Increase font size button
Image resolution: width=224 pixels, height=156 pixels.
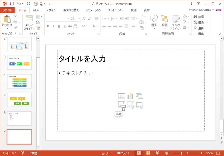tap(84, 19)
